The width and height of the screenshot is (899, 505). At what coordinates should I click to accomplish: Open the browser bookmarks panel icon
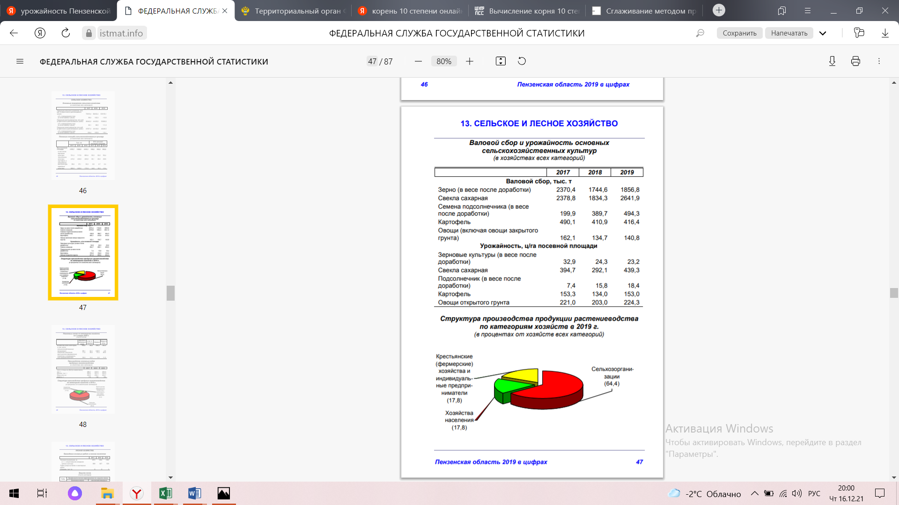tap(781, 10)
